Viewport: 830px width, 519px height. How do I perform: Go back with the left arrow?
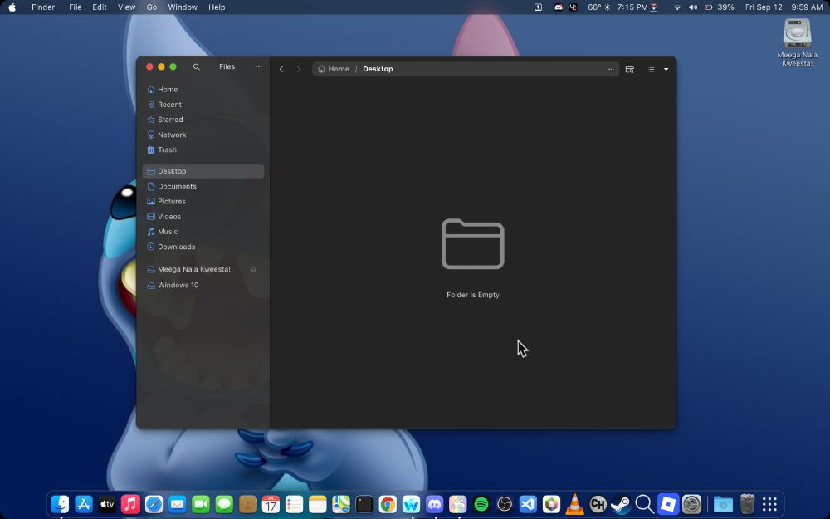(281, 69)
